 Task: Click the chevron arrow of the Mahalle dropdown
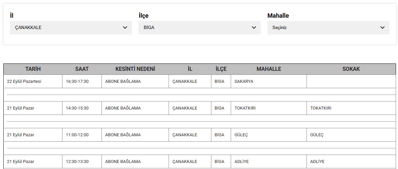pyautogui.click(x=383, y=28)
